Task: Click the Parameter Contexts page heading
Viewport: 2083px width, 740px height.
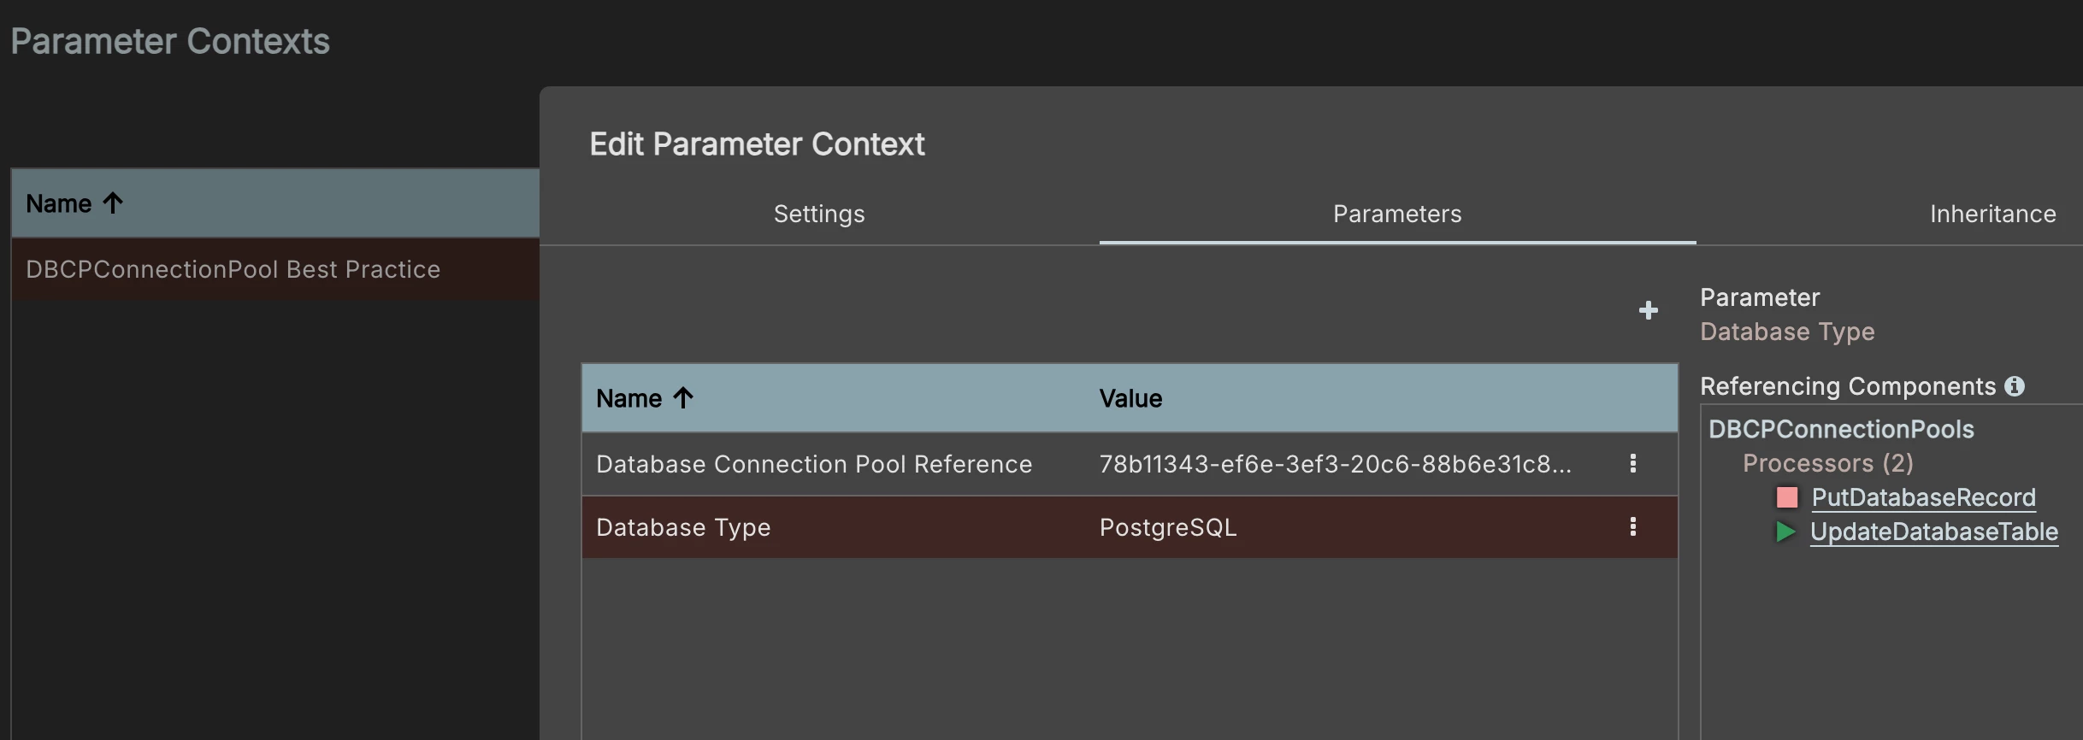Action: [x=170, y=41]
